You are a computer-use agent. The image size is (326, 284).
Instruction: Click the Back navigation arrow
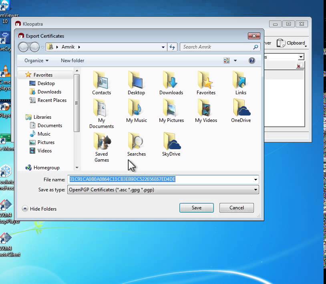(x=23, y=47)
